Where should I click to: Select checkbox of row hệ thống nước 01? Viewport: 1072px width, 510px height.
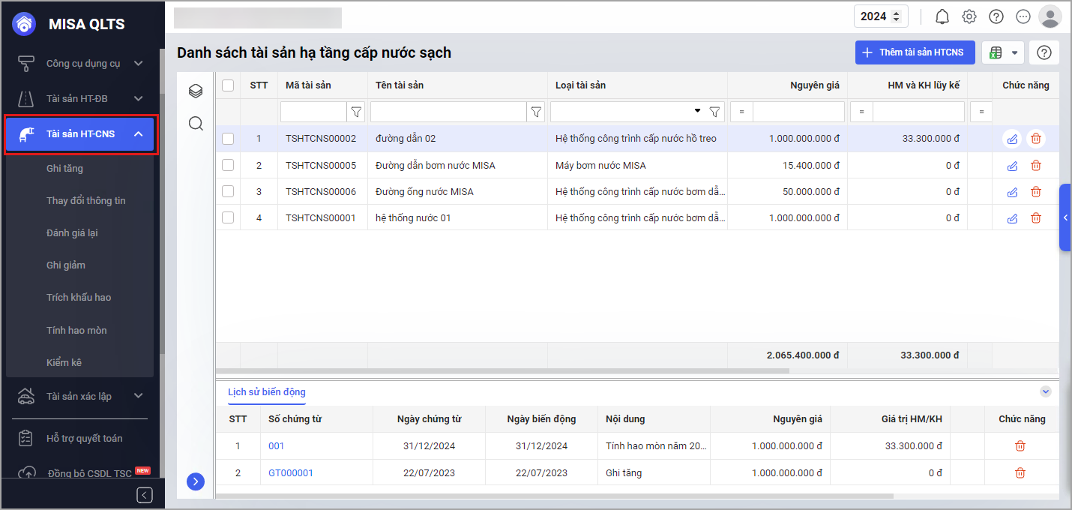point(228,218)
